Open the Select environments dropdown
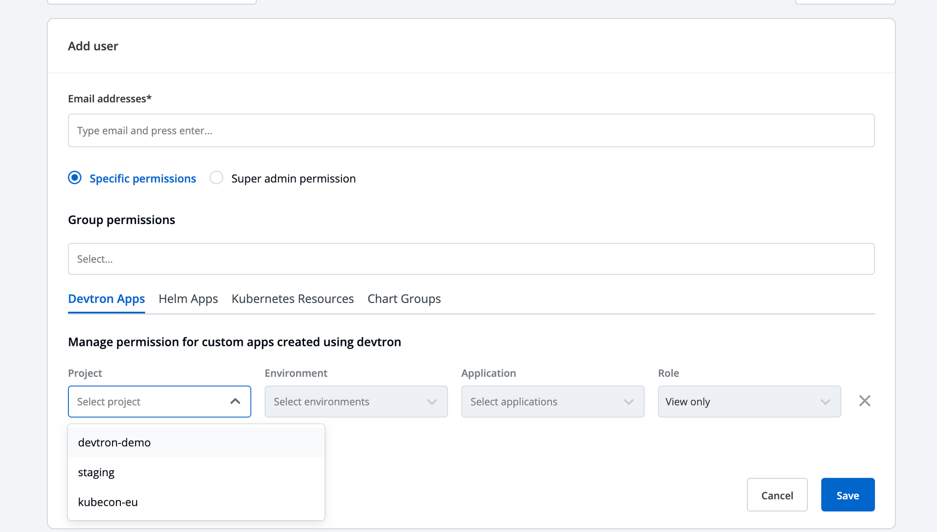937x532 pixels. point(356,402)
